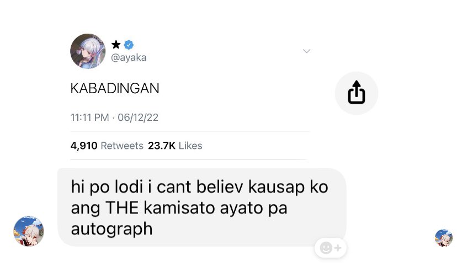Open the sender's avatar beside the message
This screenshot has width=457, height=267.
pyautogui.click(x=29, y=231)
